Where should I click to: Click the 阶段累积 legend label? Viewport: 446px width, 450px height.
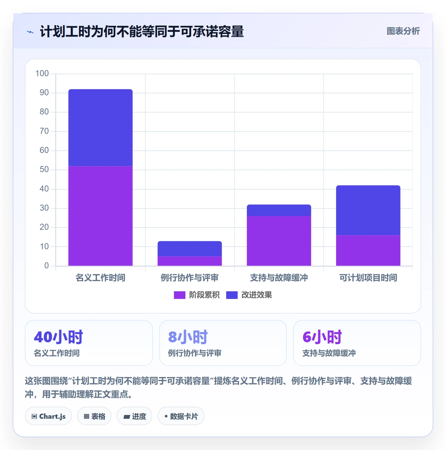204,295
